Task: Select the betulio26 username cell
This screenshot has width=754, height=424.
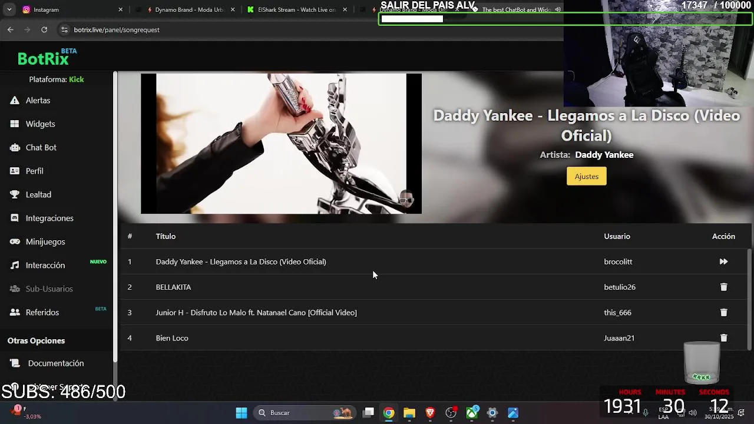Action: point(620,287)
